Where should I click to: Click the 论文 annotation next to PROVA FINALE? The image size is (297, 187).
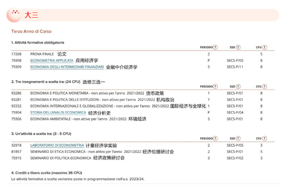62,54
